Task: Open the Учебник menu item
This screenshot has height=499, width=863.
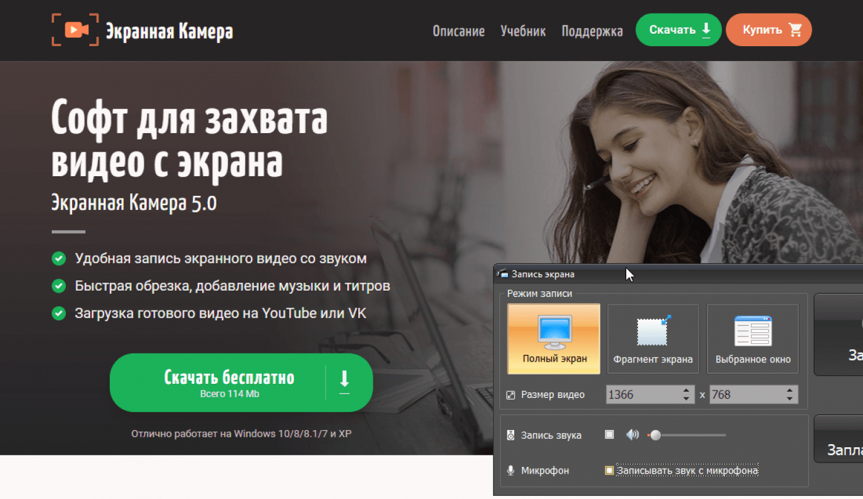Action: click(523, 31)
